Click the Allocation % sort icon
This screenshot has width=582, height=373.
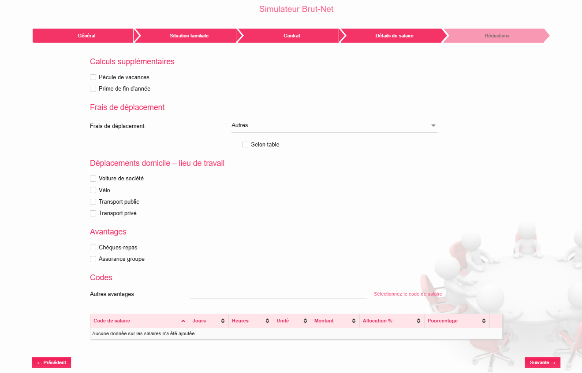[418, 321]
